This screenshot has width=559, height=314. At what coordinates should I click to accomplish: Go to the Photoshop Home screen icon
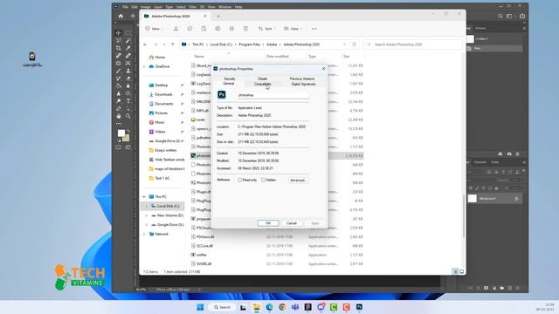[121, 16]
